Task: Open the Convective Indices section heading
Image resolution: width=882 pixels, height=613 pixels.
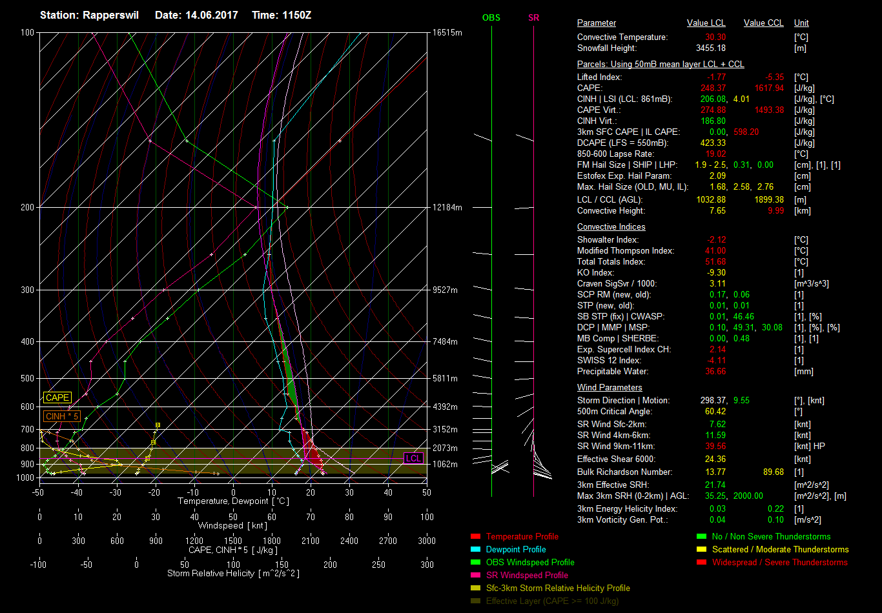Action: [x=611, y=227]
